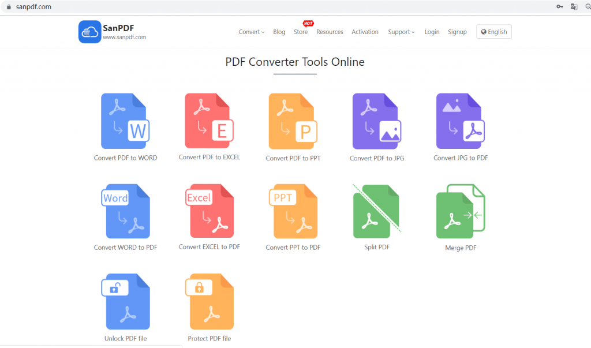Launch the Convert EXCEL to PDF tool
Screen dimensions: 591x348
pyautogui.click(x=209, y=211)
